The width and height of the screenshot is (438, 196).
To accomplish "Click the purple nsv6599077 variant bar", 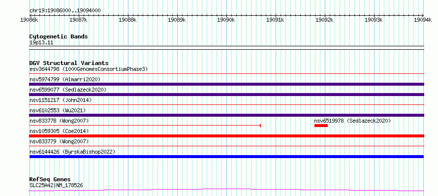I will coord(226,95).
